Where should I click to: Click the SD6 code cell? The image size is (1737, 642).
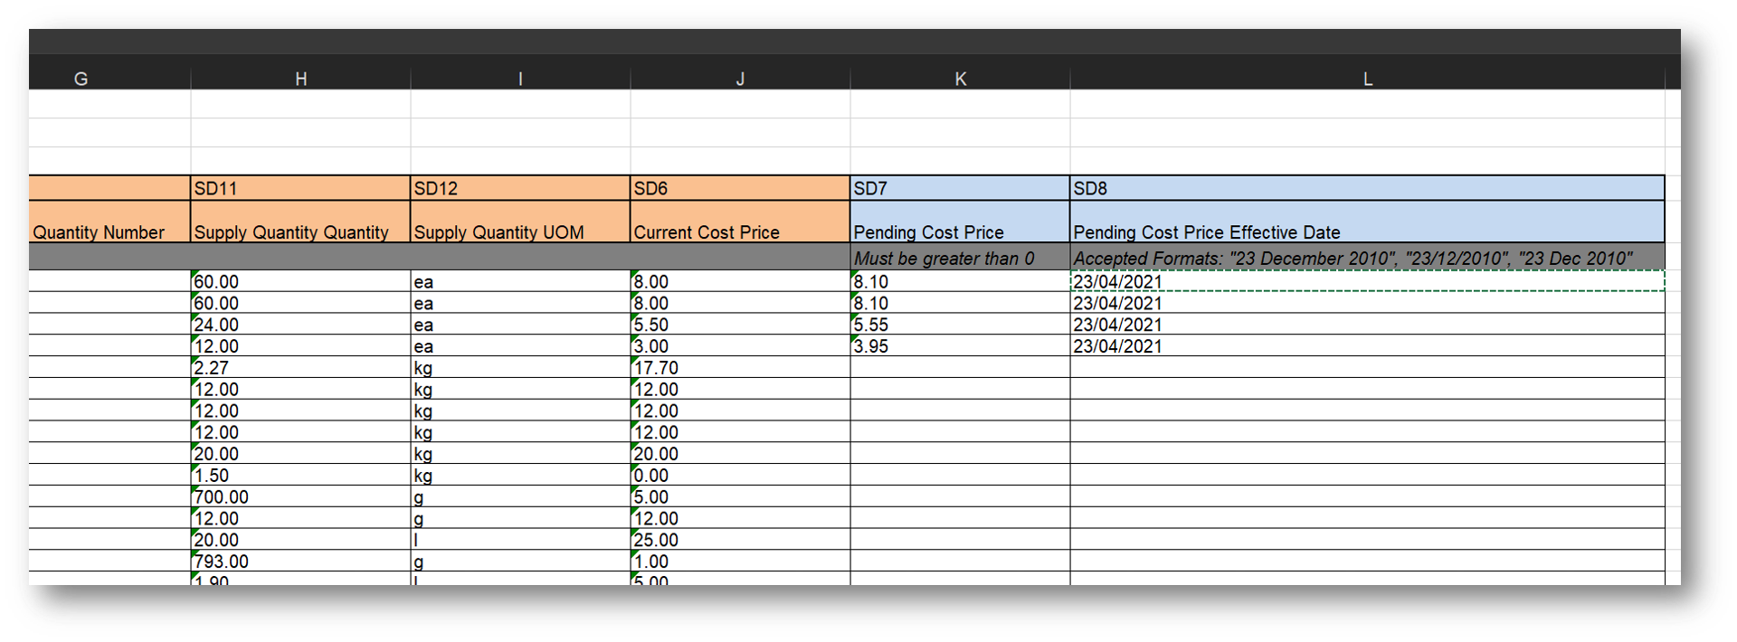pyautogui.click(x=740, y=188)
